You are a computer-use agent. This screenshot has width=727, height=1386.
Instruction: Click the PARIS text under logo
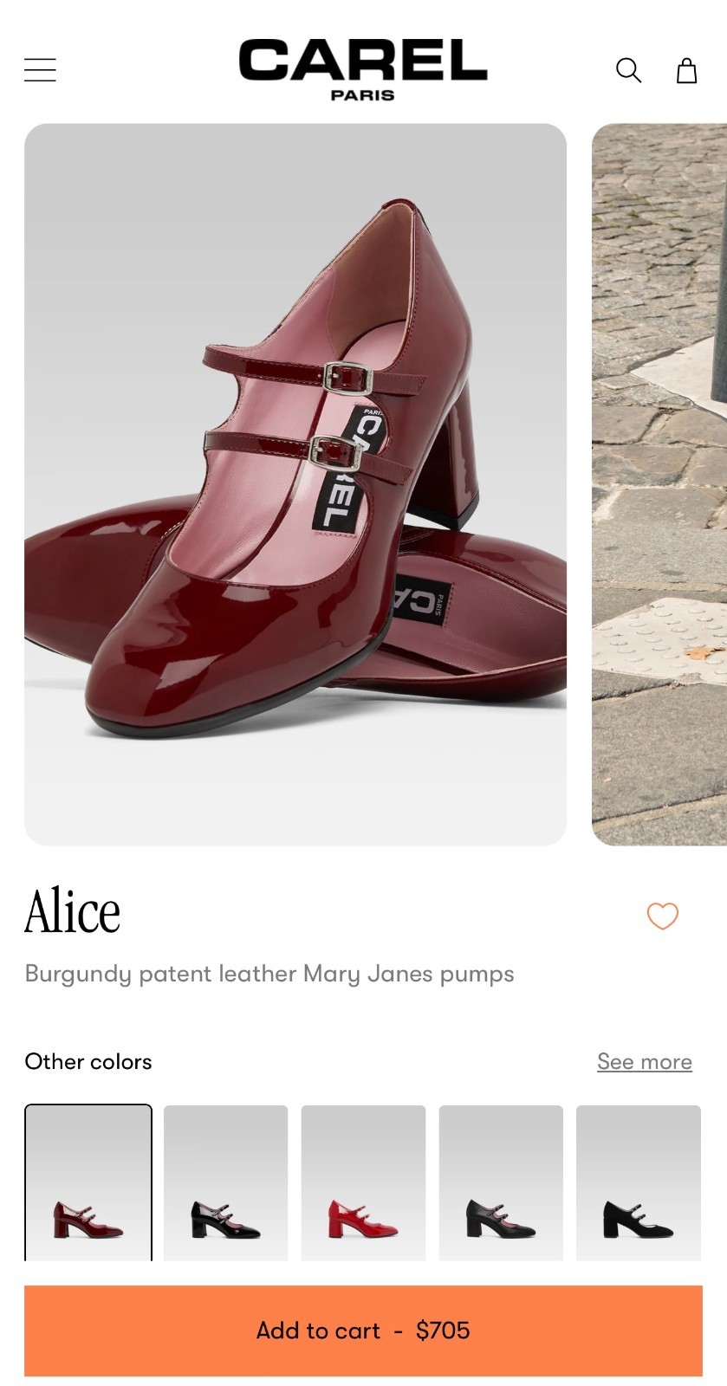363,95
